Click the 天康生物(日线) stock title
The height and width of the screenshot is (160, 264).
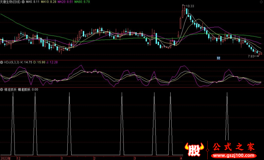pos(10,2)
